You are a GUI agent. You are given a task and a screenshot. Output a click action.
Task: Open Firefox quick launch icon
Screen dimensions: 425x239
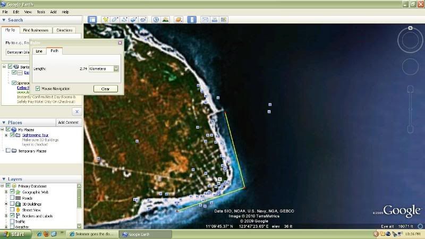pyautogui.click(x=46, y=234)
